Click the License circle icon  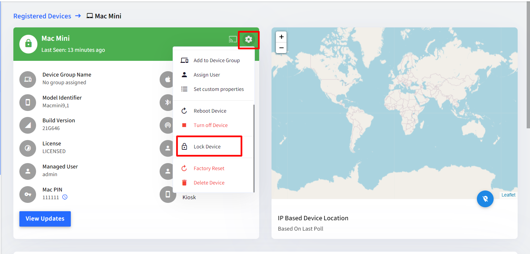[x=28, y=148]
